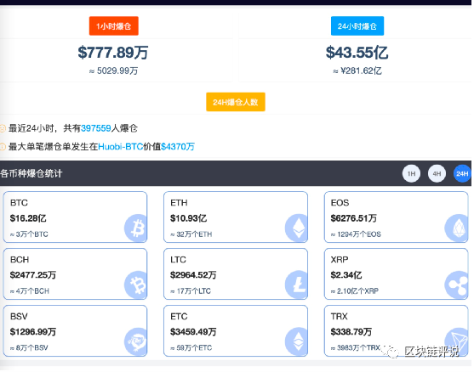Click the XRP $2.34亿 amount

coord(346,275)
